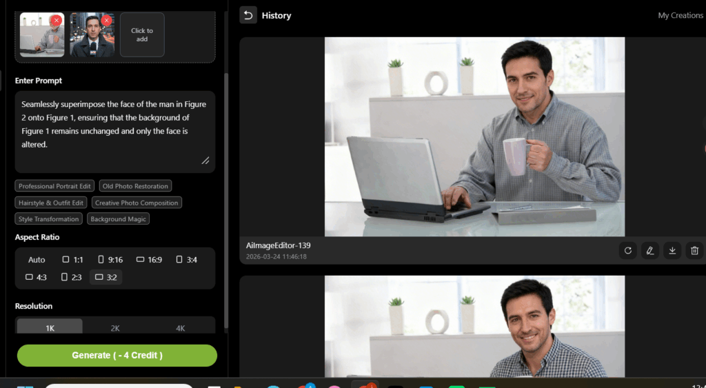Edit AiImageEditor-139 with pencil icon
The height and width of the screenshot is (388, 706).
[649, 251]
